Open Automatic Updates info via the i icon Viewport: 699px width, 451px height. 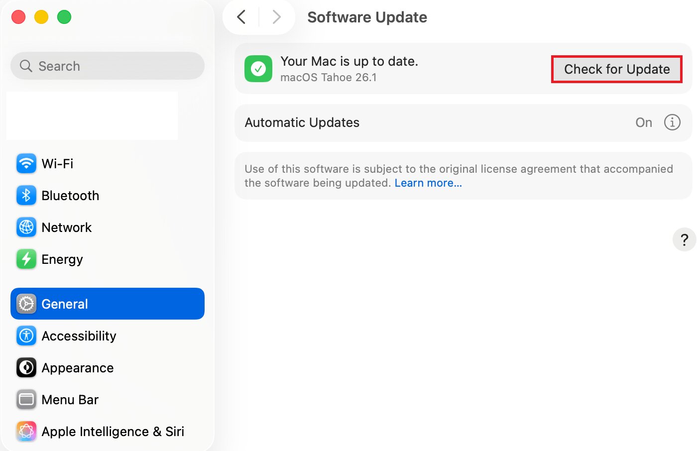pos(672,122)
